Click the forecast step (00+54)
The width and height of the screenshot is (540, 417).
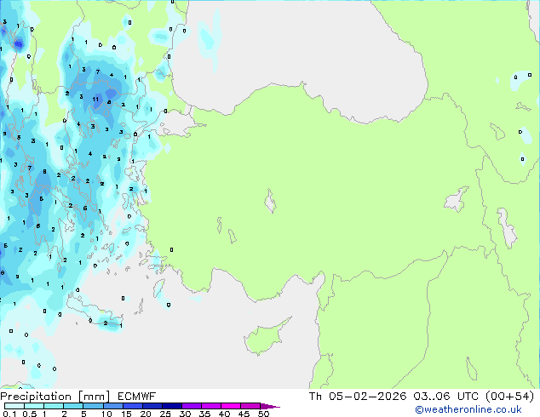coord(510,397)
